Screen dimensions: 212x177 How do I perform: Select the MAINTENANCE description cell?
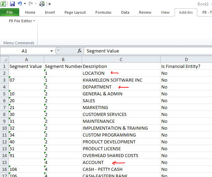pyautogui.click(x=121, y=121)
